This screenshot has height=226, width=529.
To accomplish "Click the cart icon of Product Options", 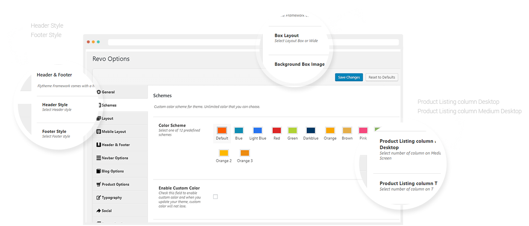I will [x=99, y=184].
